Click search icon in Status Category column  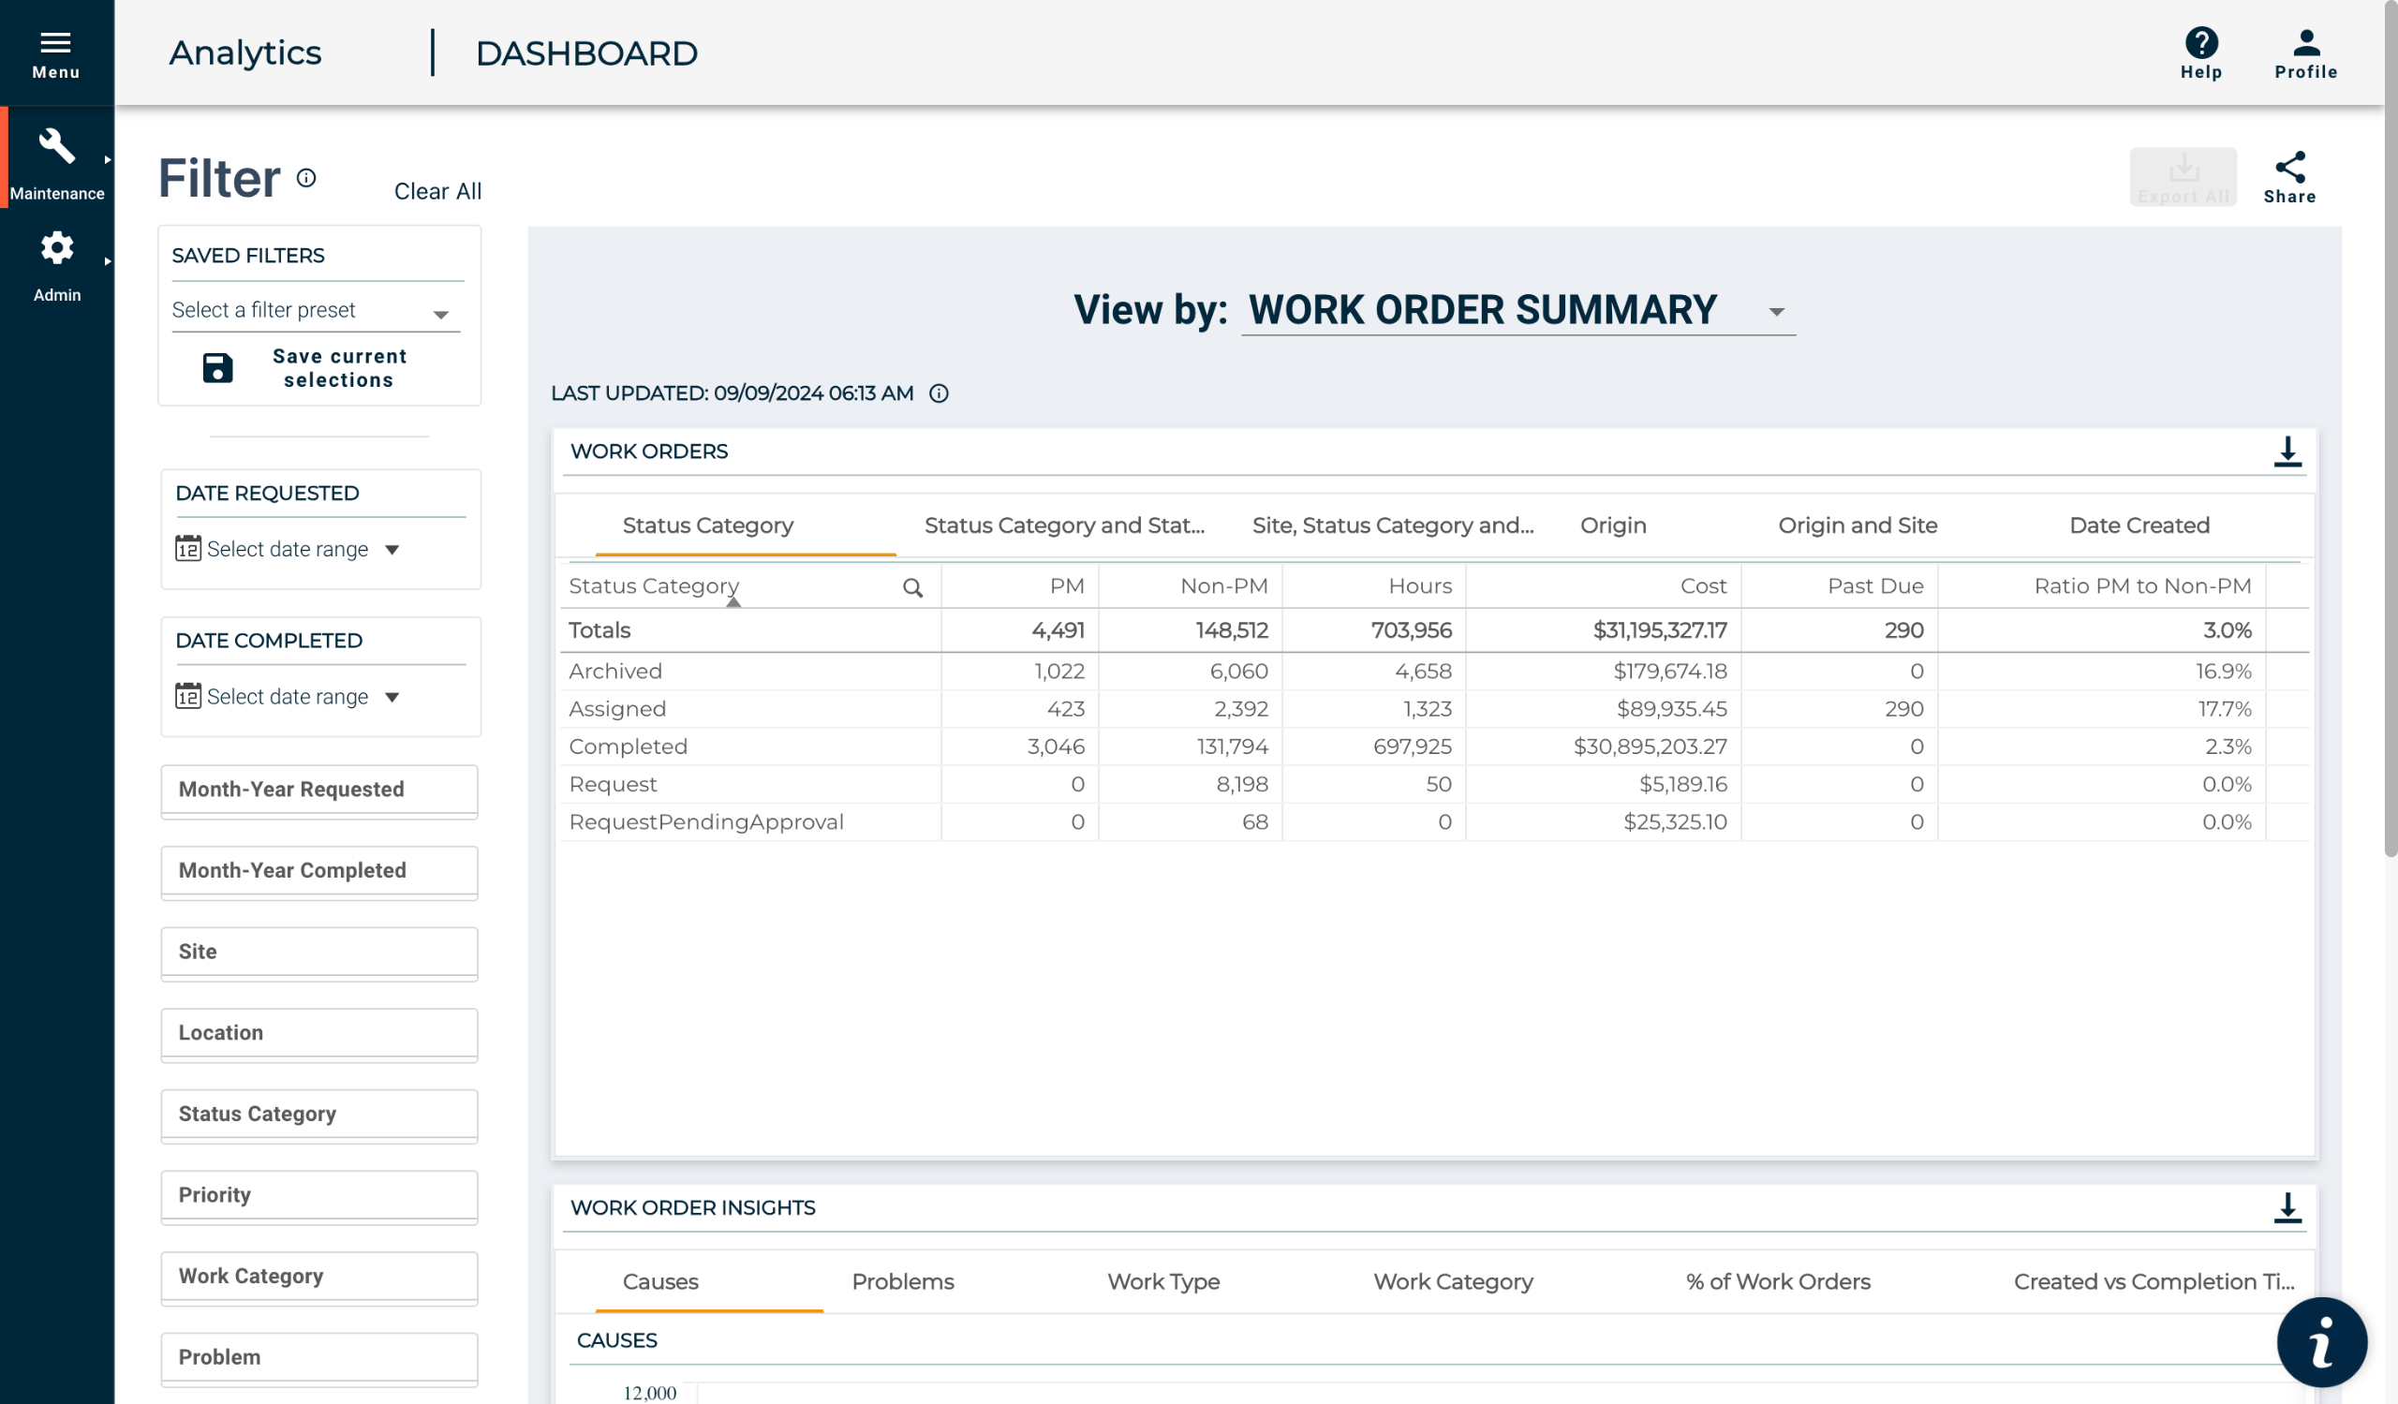911,588
